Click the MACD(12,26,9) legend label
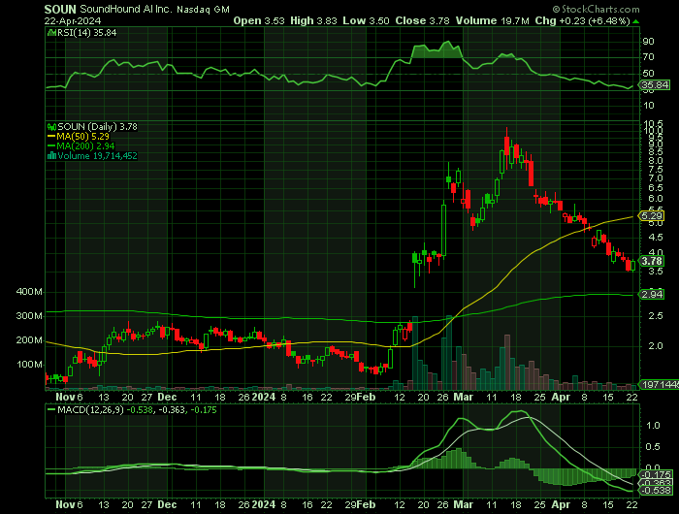 [x=90, y=410]
